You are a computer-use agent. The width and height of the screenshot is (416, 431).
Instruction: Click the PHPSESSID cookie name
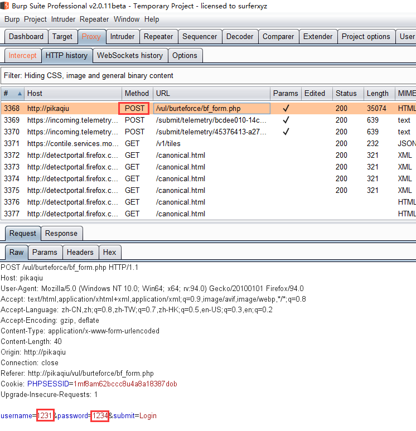coord(48,384)
